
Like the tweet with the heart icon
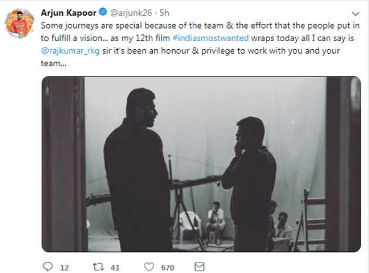tap(149, 267)
